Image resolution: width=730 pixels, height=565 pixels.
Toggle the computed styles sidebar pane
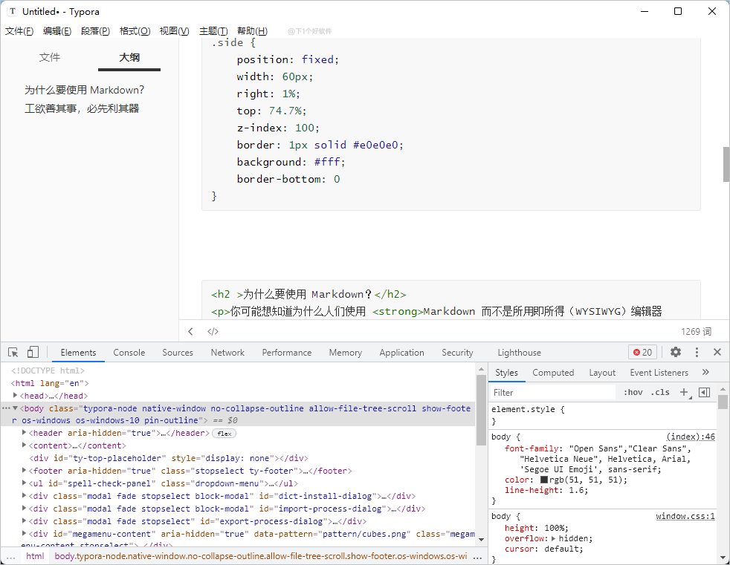pyautogui.click(x=705, y=392)
